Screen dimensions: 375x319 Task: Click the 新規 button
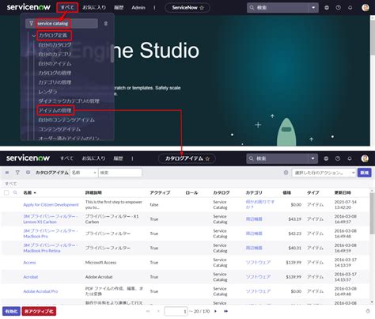point(365,173)
